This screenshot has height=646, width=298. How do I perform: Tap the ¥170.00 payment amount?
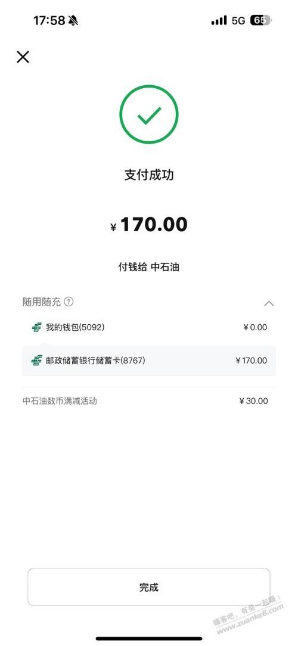[149, 225]
